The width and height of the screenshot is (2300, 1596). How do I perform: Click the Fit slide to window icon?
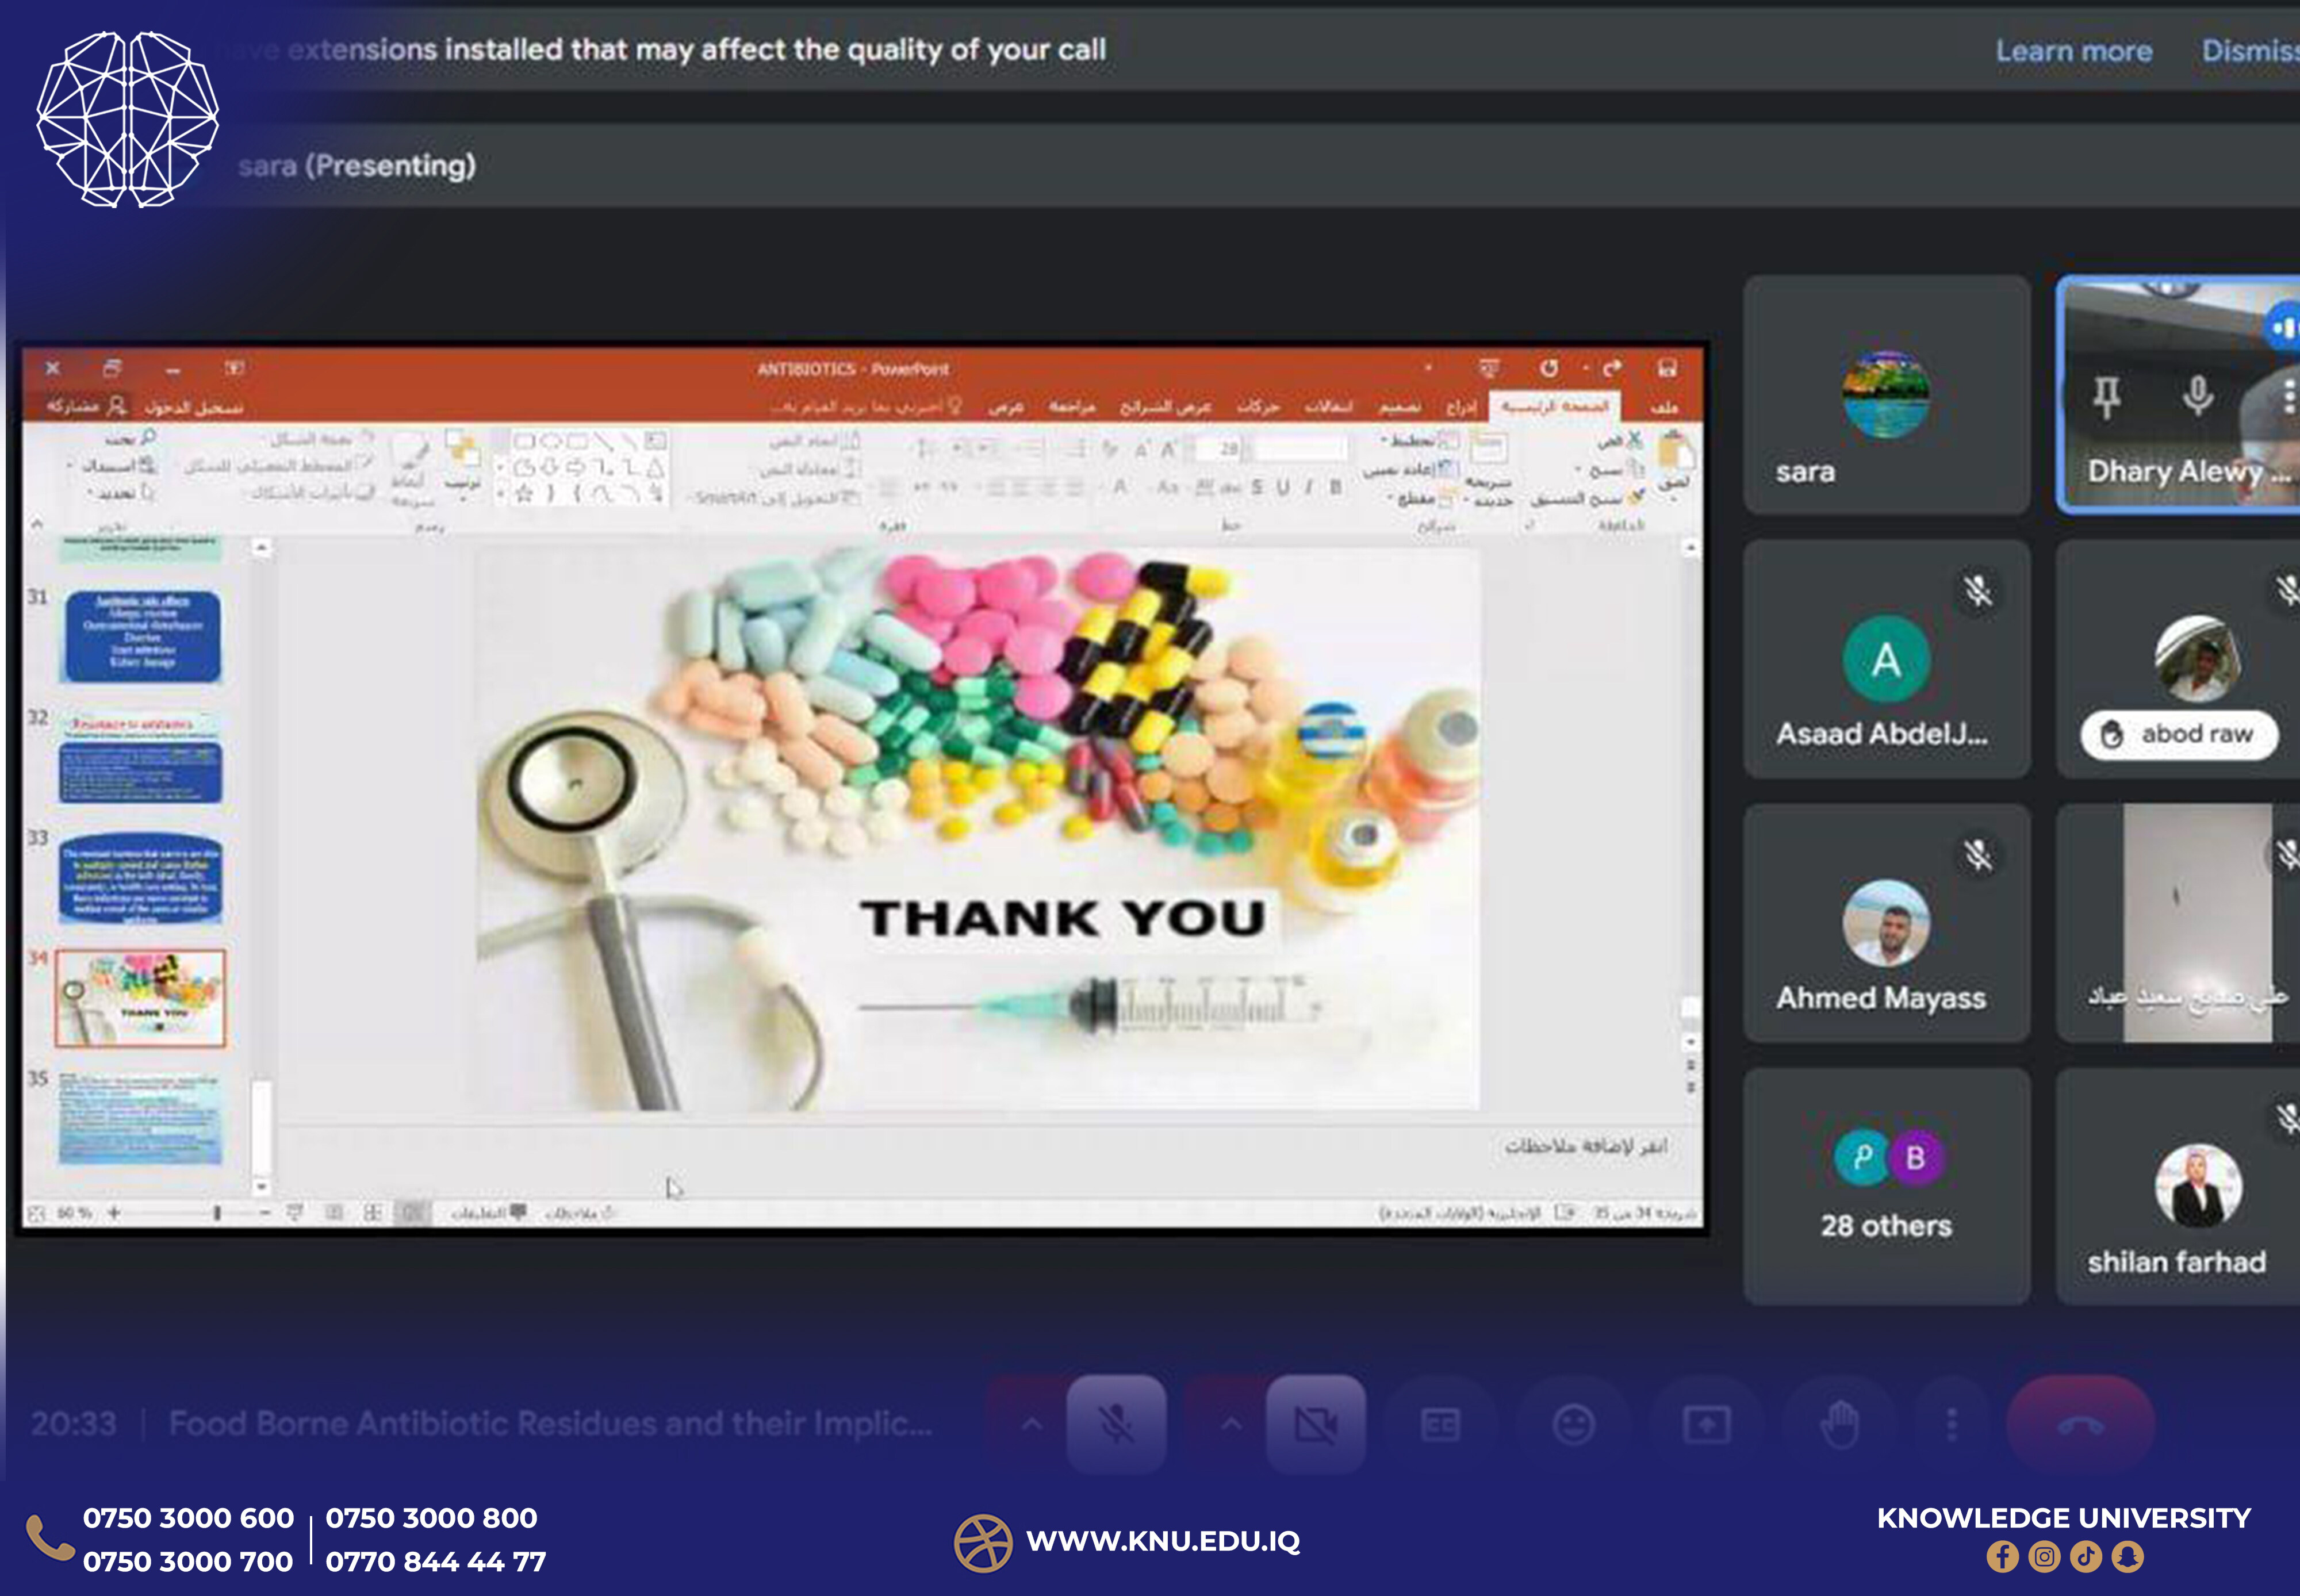37,1213
